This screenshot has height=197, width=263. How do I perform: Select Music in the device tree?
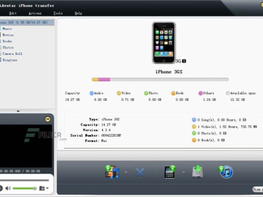pyautogui.click(x=7, y=29)
